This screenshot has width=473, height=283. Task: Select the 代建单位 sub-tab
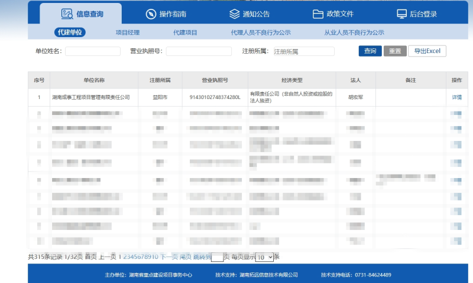point(69,33)
